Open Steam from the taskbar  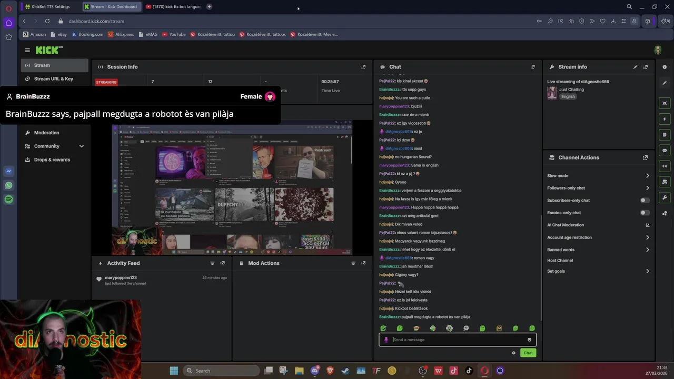(x=345, y=371)
